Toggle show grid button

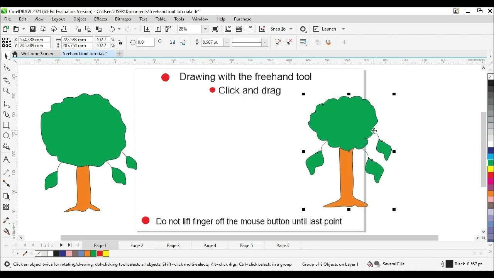[239, 29]
